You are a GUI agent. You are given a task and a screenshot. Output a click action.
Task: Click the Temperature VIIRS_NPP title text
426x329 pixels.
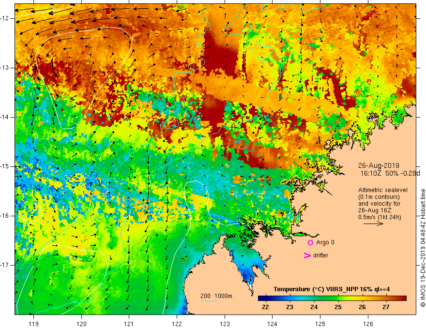332,289
